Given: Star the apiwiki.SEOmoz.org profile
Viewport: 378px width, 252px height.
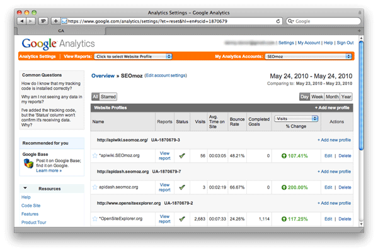Looking at the screenshot, I should click(95, 155).
